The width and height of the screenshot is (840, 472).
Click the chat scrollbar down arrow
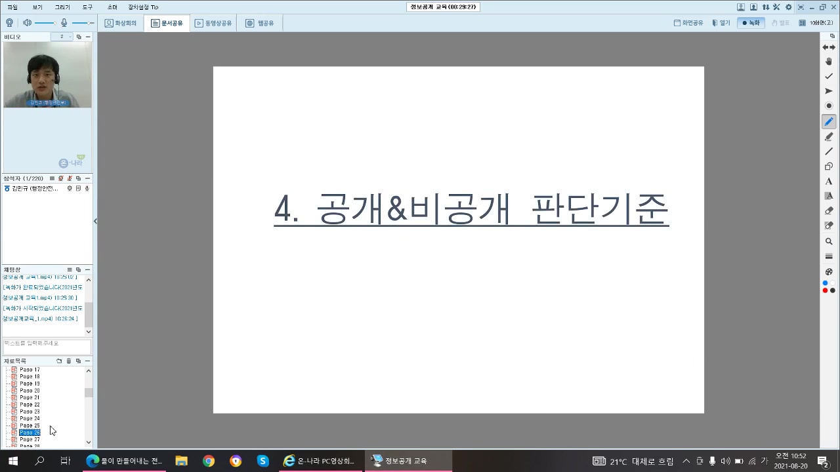point(89,332)
